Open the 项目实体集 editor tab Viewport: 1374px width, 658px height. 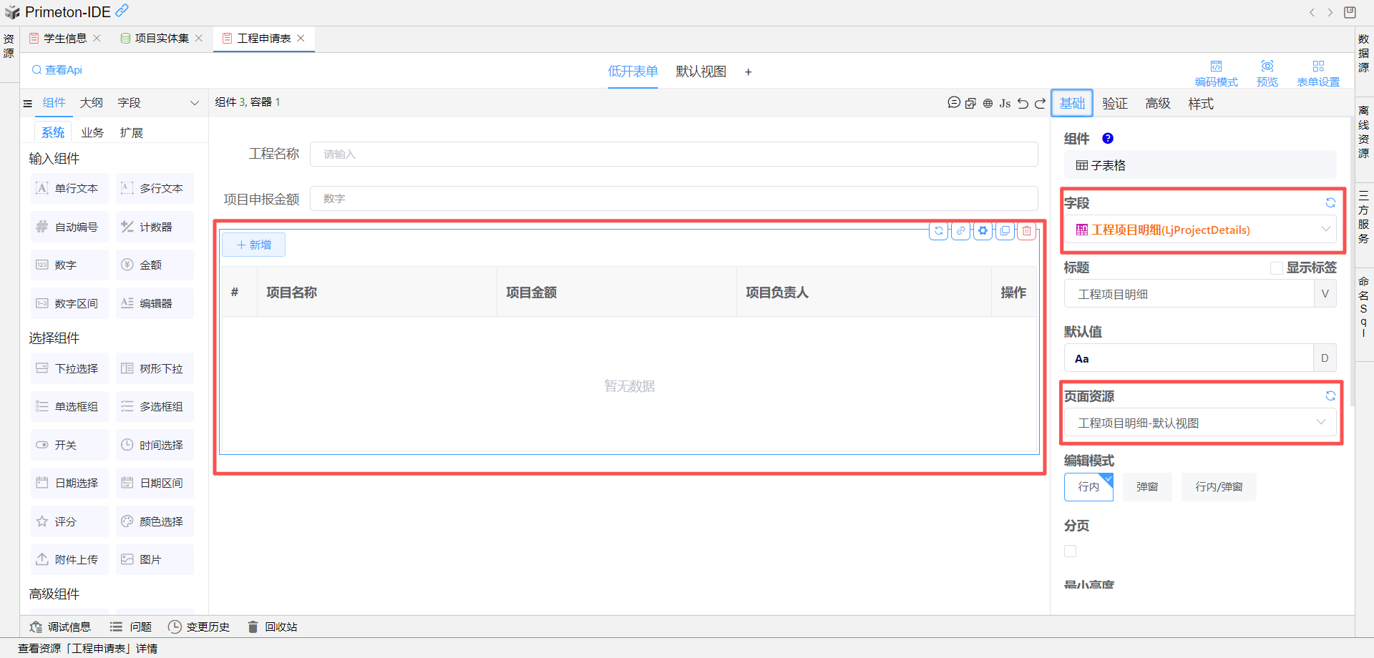(162, 39)
